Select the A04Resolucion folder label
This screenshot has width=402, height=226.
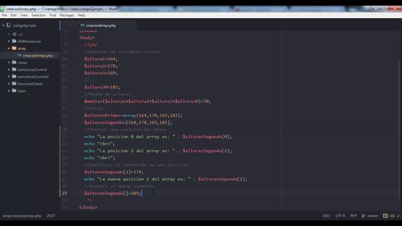(x=30, y=41)
